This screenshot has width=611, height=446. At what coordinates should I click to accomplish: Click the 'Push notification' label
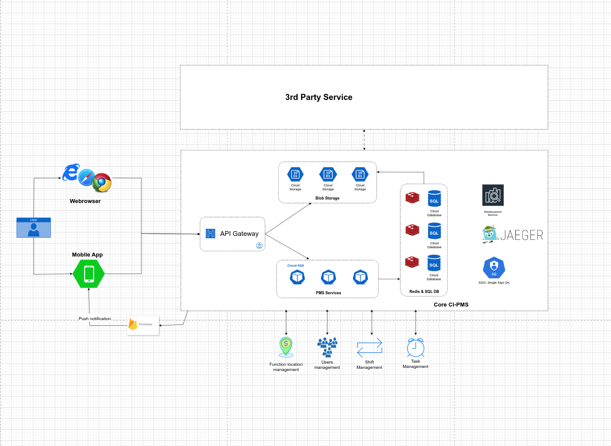(95, 319)
